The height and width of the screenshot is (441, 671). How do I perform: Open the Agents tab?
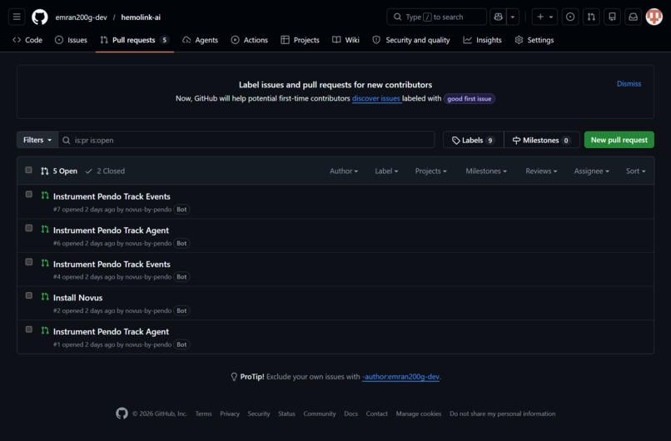pos(201,40)
